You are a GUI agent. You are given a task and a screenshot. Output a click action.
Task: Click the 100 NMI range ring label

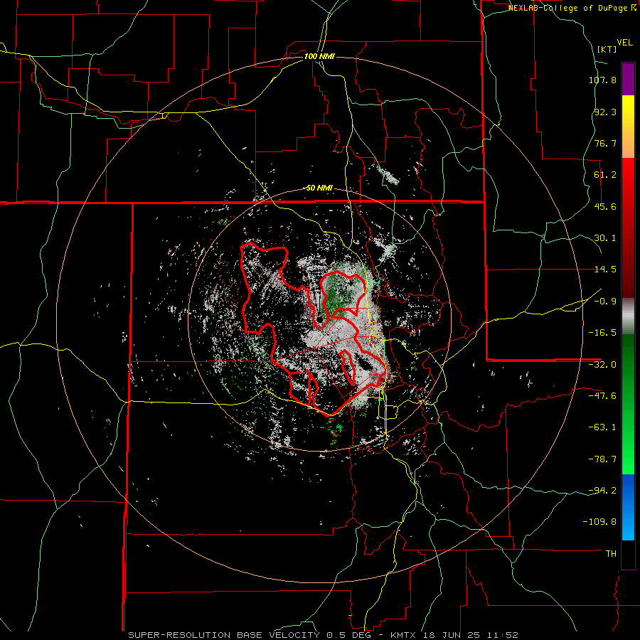(319, 56)
